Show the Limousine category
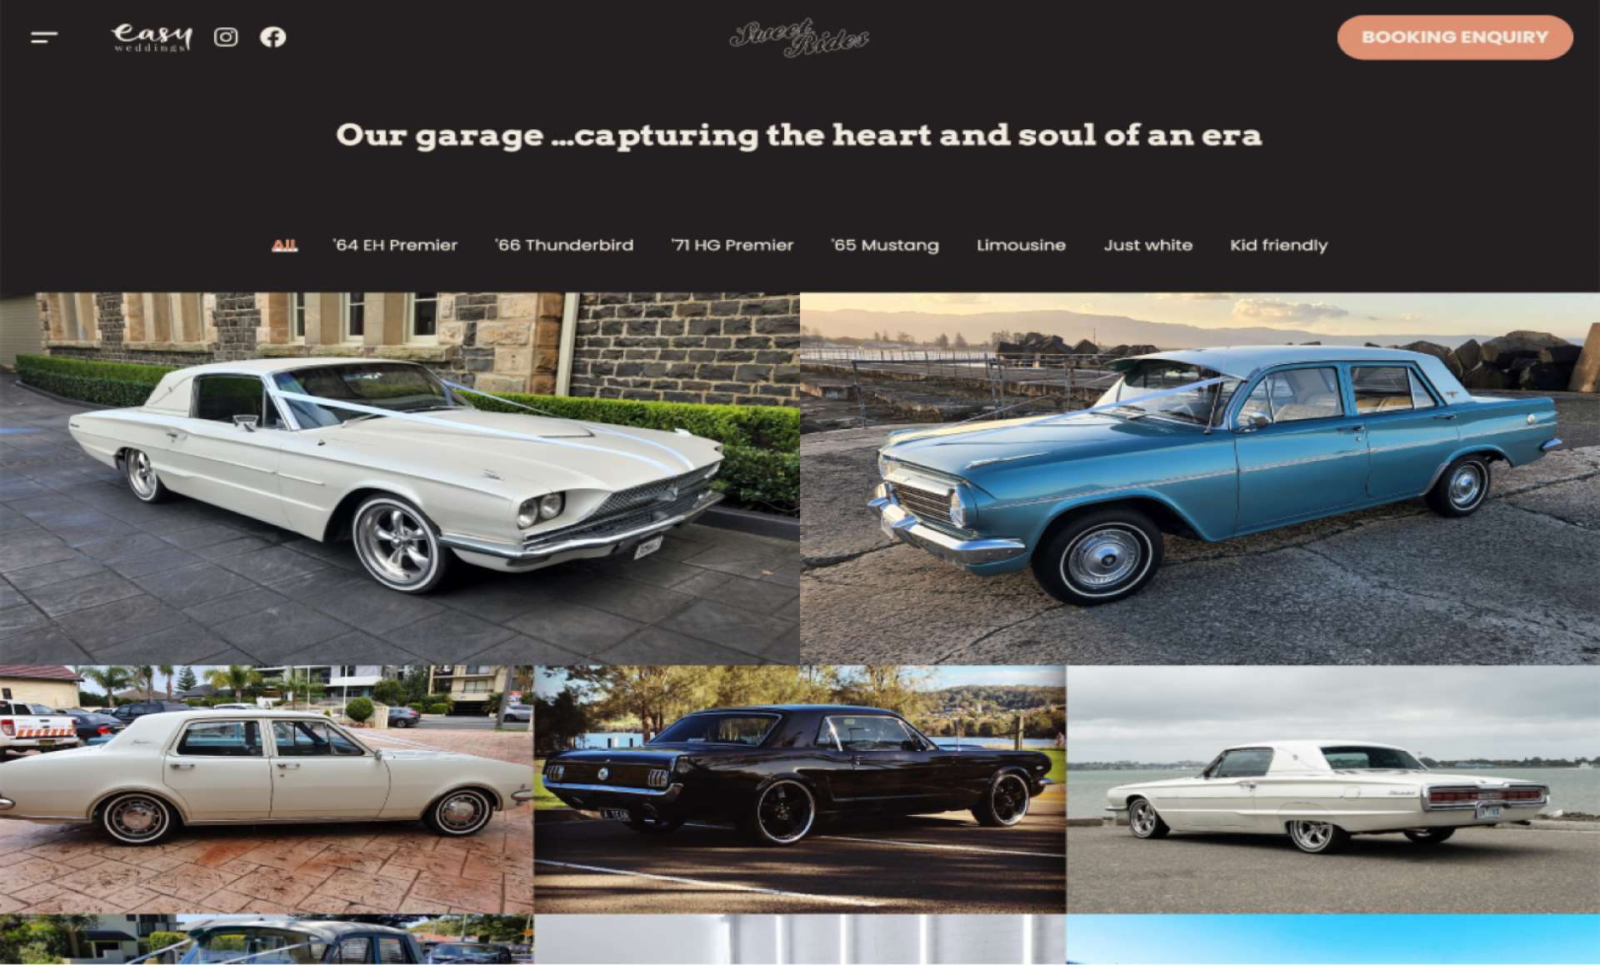 click(x=1021, y=245)
